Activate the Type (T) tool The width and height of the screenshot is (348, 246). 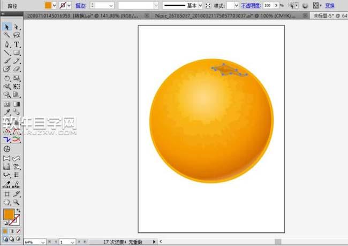(17, 44)
